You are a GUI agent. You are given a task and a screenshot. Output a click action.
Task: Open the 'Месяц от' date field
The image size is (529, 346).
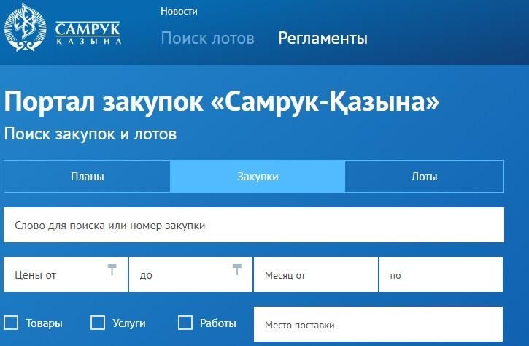(x=316, y=274)
